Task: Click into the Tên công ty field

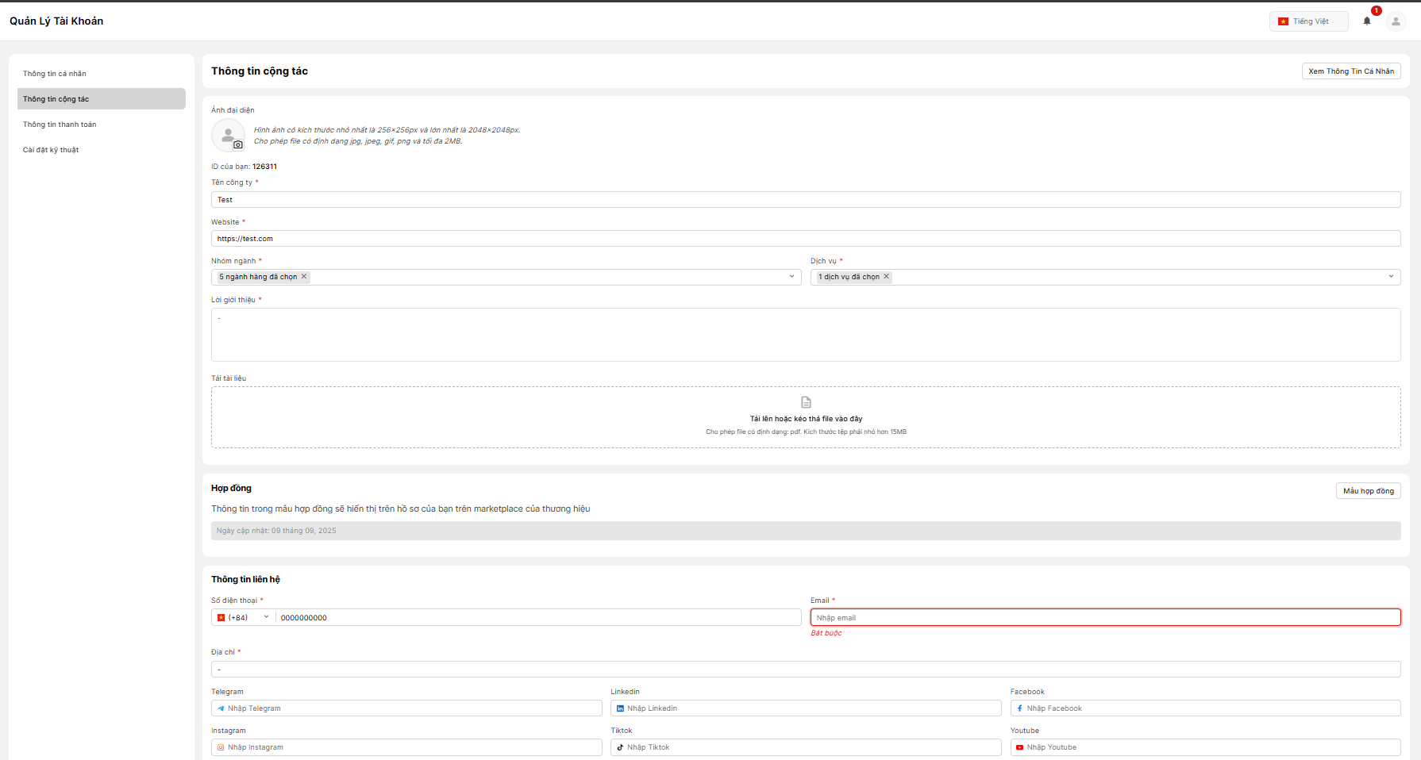Action: click(805, 200)
